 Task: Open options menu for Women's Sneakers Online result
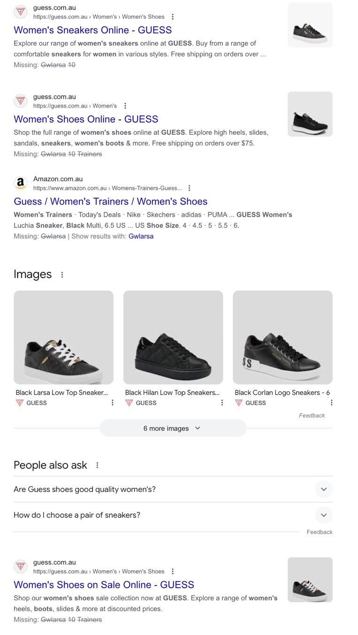click(173, 17)
